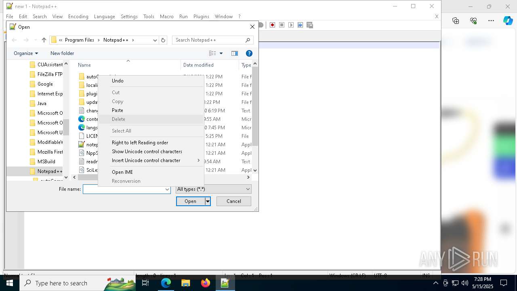Go up one folder level in the Open dialog
This screenshot has width=517, height=291.
tap(44, 40)
